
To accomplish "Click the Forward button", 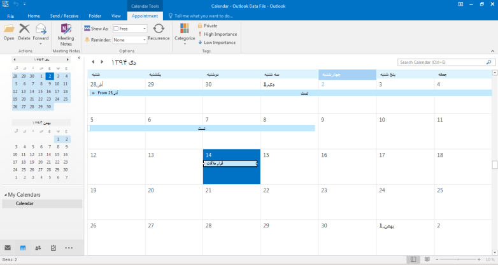I will tap(41, 31).
